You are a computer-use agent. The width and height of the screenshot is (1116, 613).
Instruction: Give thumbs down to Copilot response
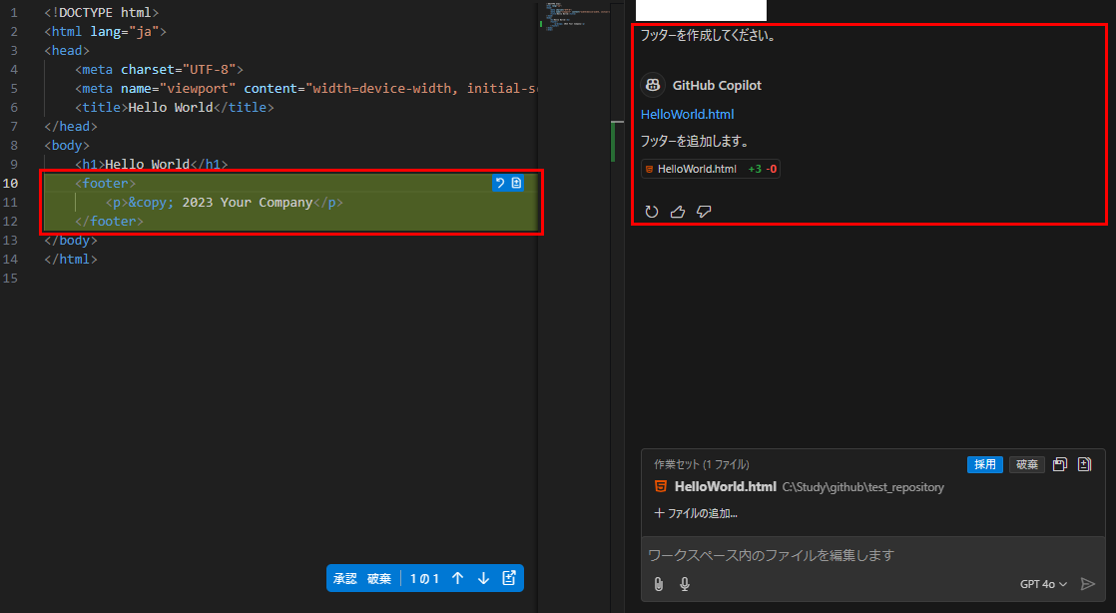[x=704, y=212]
